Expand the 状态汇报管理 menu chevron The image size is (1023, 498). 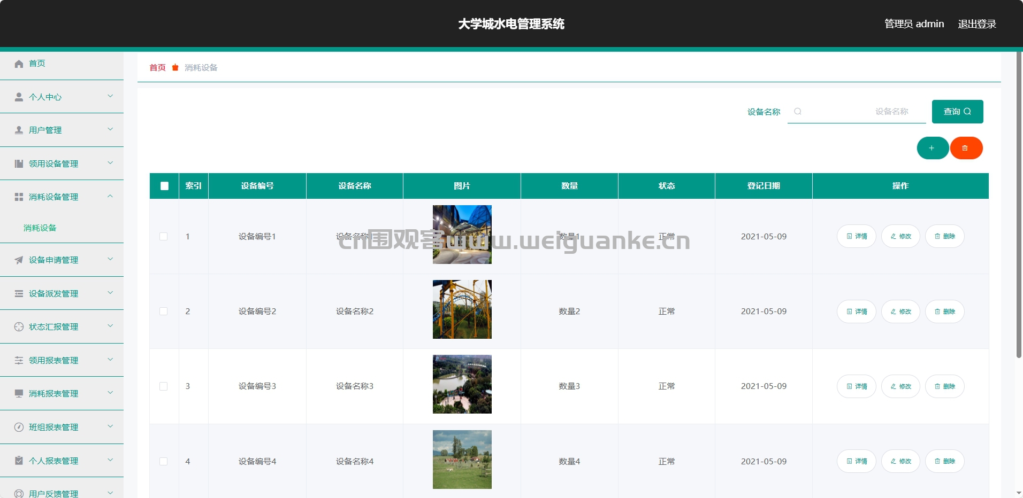tap(110, 326)
